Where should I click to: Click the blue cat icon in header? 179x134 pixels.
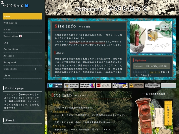pos(27,6)
